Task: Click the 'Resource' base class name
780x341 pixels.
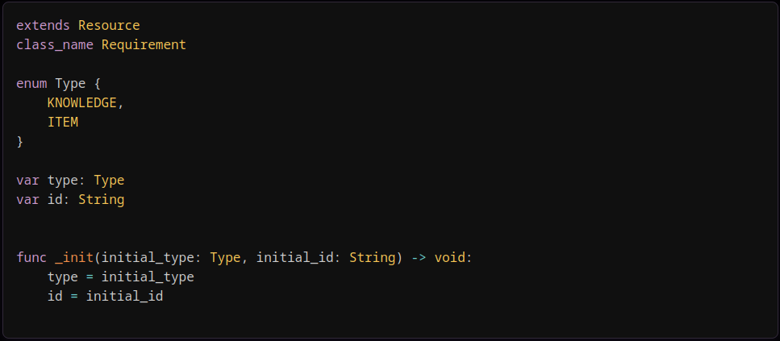Action: [x=109, y=26]
